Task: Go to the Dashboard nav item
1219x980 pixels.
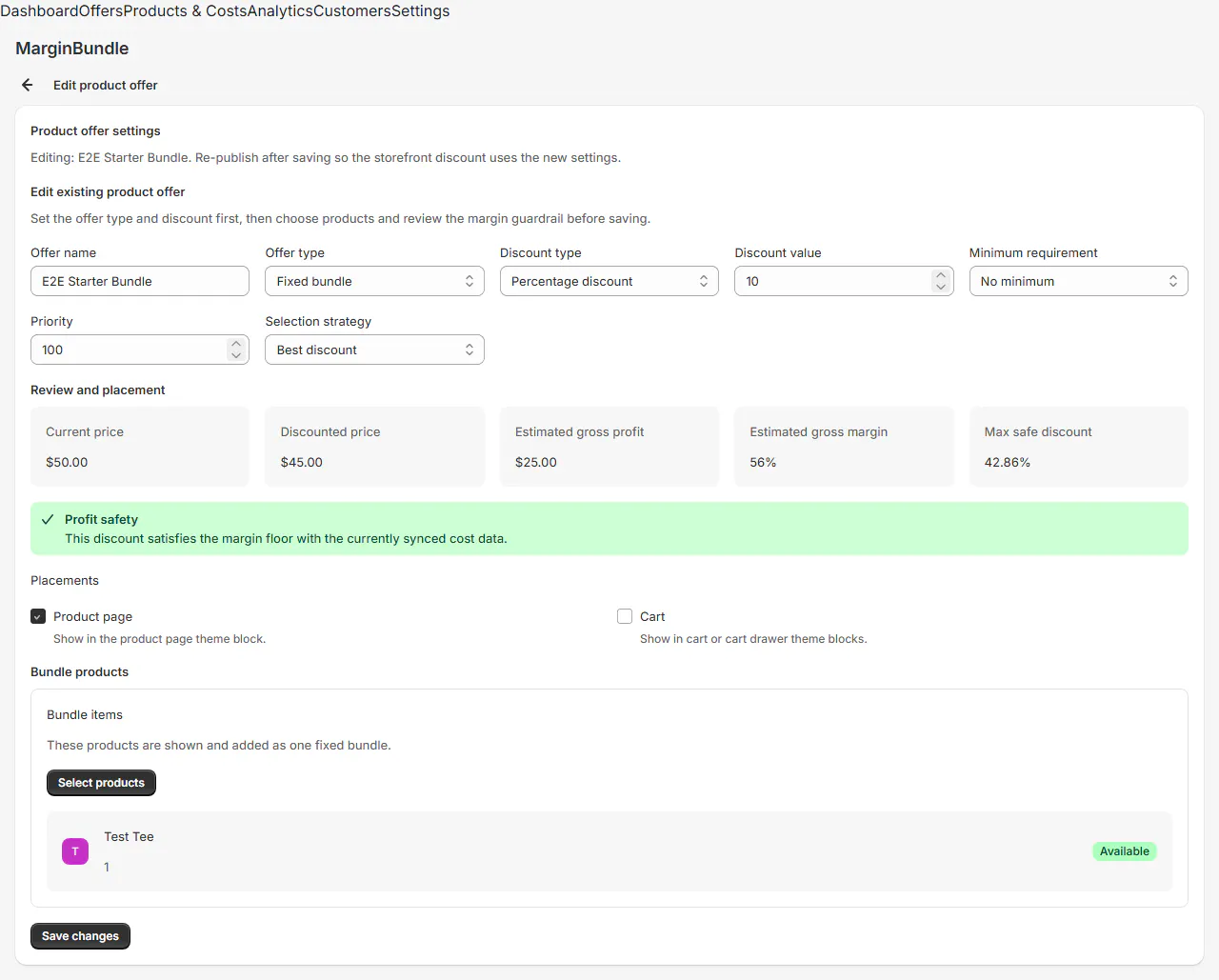Action: (x=38, y=11)
